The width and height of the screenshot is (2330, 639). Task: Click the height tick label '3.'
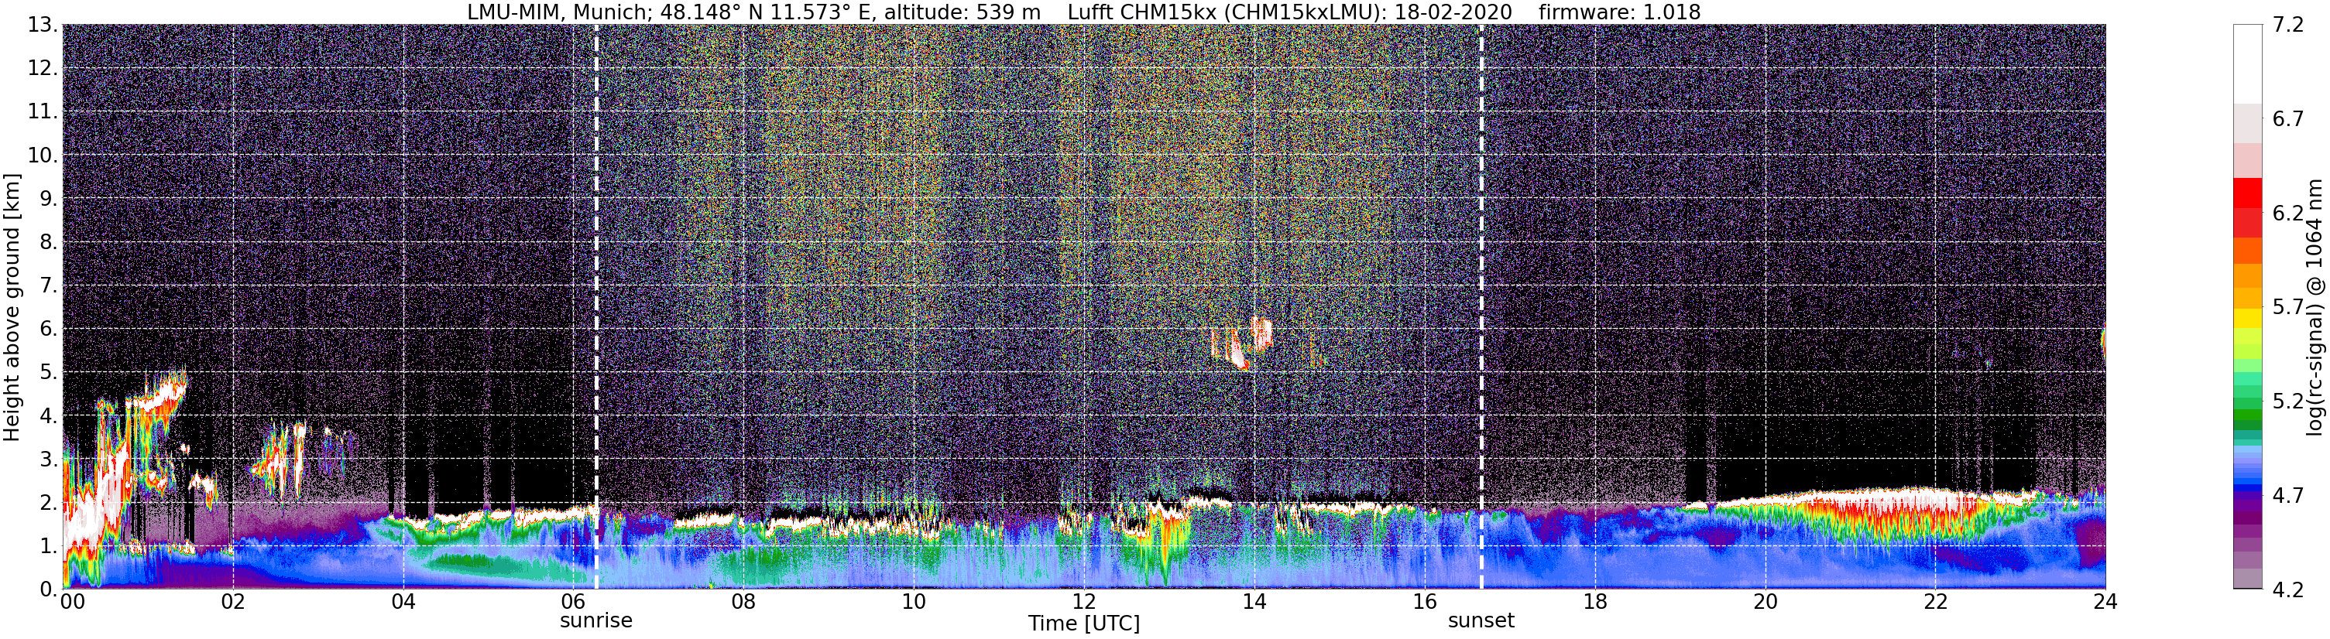48,460
